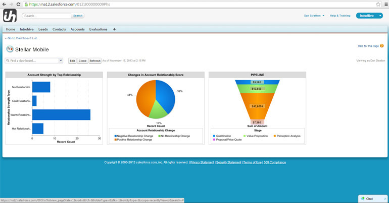The height and width of the screenshot is (203, 389).
Task: Click the Positive Relationship Change legend swatch
Action: point(116,140)
